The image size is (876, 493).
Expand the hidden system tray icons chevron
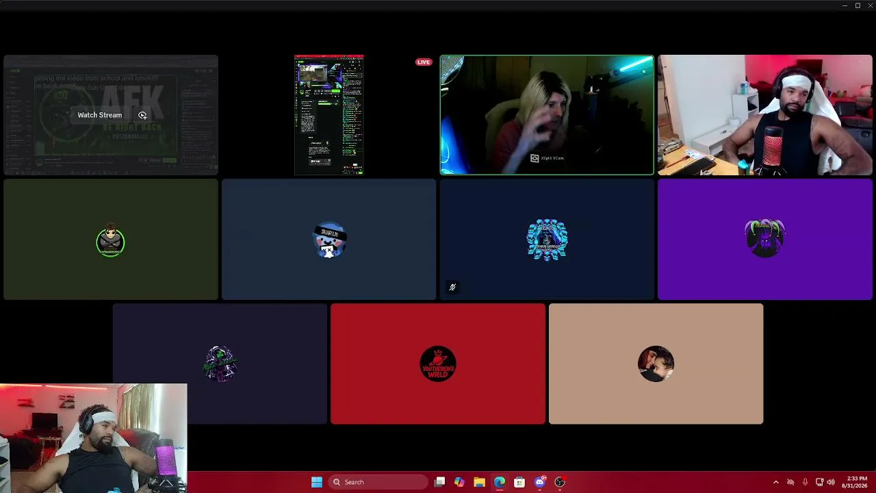click(775, 482)
